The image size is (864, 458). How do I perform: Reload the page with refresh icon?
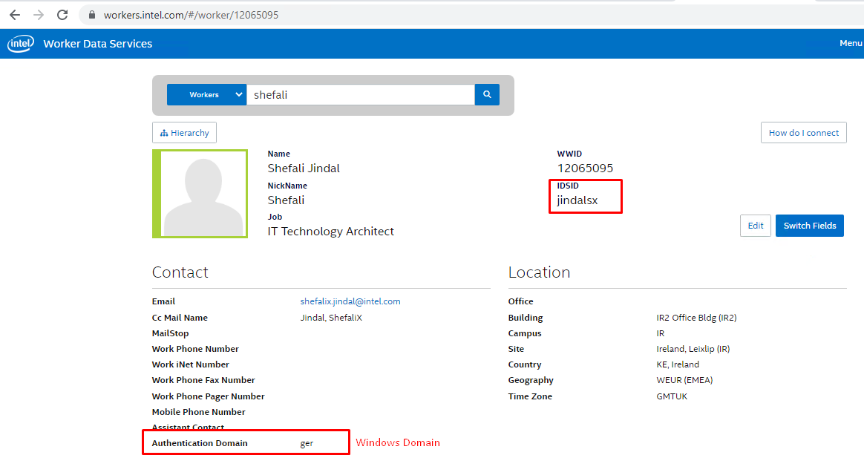62,15
